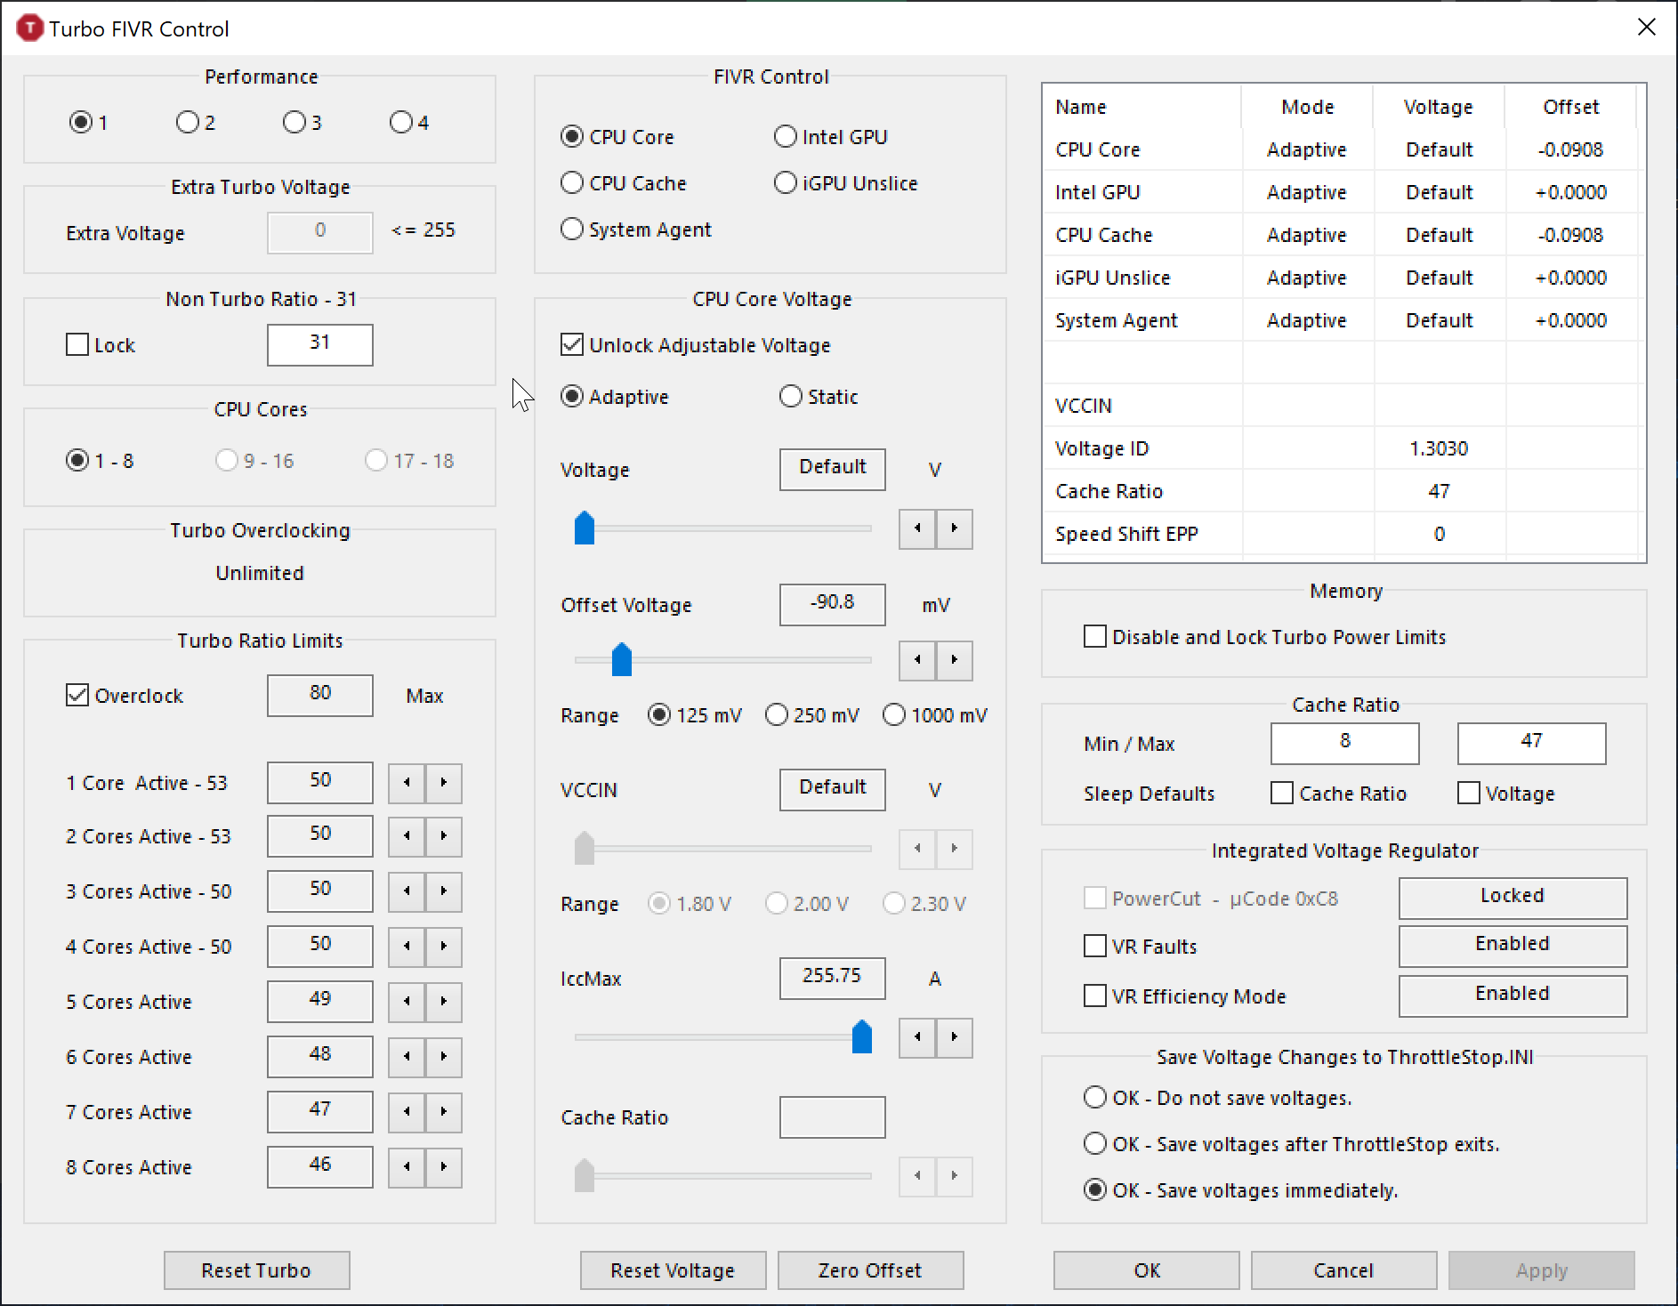Increase 5 Cores Active ratio with right arrow

(x=444, y=1002)
